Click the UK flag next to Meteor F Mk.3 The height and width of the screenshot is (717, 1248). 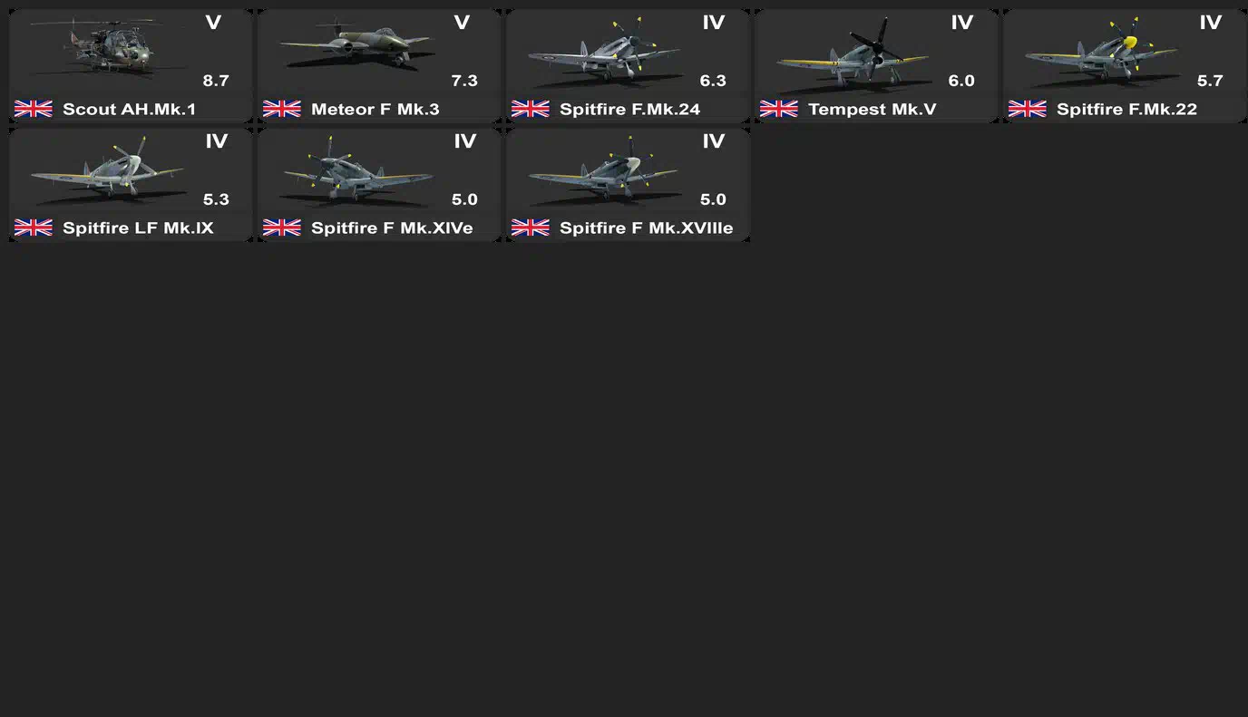pos(282,110)
